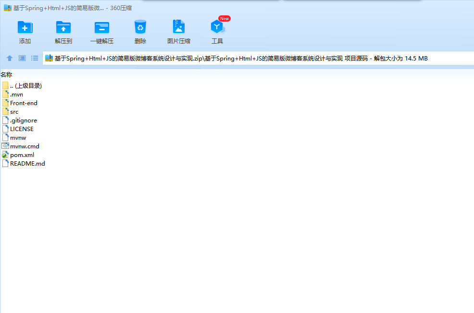Select the 'src' folder name

(x=14, y=112)
